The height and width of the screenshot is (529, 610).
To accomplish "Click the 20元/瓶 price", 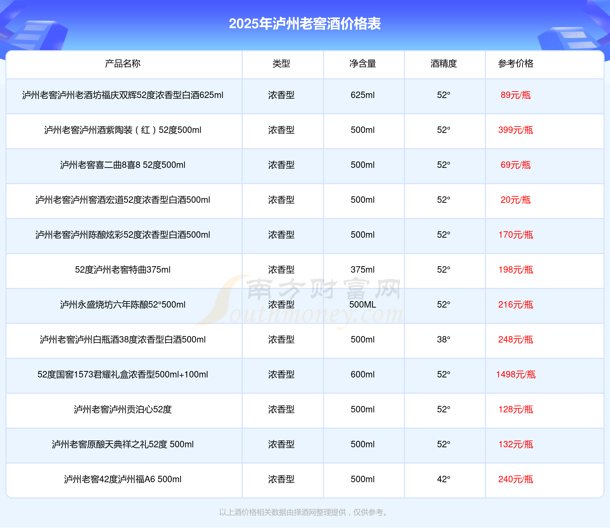I will (516, 200).
